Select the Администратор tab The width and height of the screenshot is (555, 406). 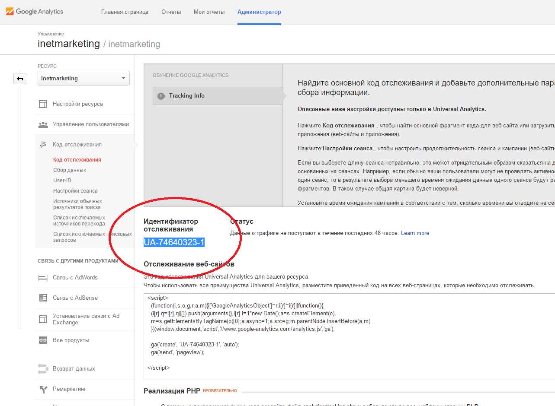tap(259, 12)
